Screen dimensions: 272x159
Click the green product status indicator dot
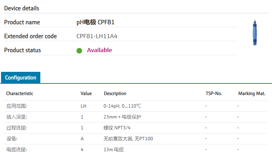pos(79,51)
